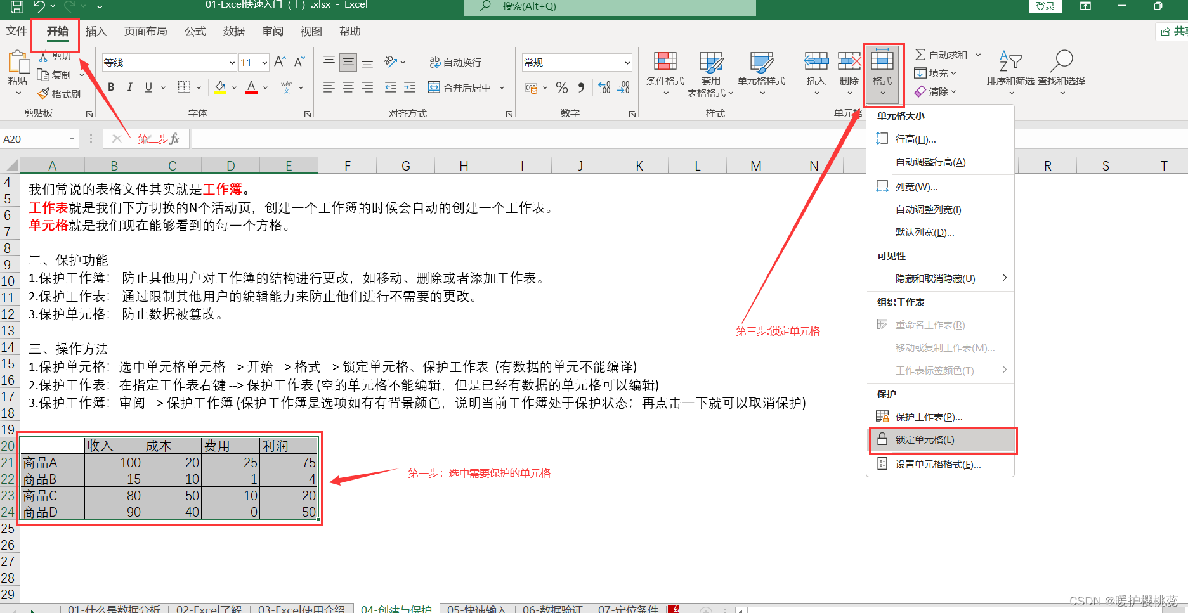The height and width of the screenshot is (613, 1188).
Task: Toggle bold formatting
Action: (111, 87)
